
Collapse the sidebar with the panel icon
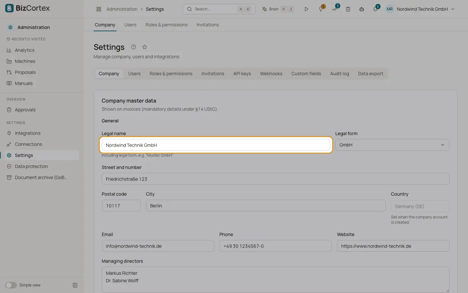coord(75,285)
